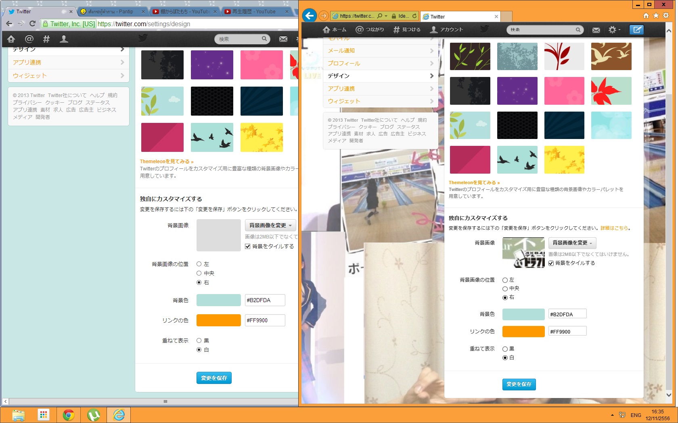Expand 背景画像を変更 dropdown in Chrome window

click(x=270, y=225)
